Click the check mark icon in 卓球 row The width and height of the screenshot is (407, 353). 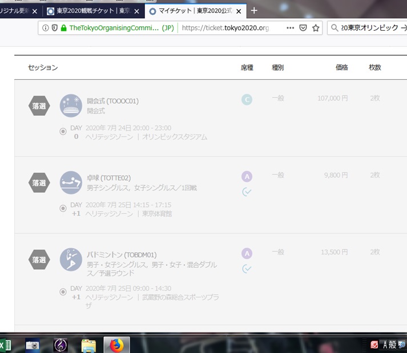247,192
